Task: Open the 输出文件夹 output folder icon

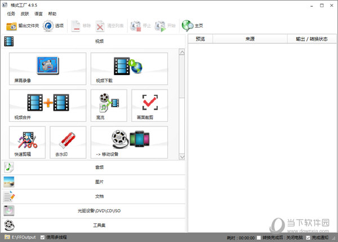Action: tap(11, 26)
